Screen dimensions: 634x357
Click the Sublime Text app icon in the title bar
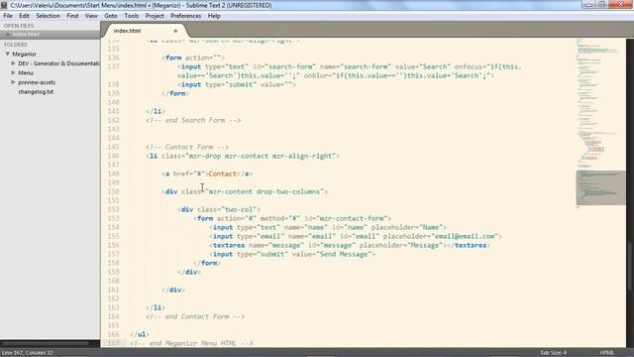4,5
